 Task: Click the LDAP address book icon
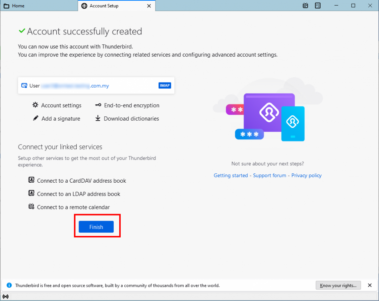(x=31, y=193)
